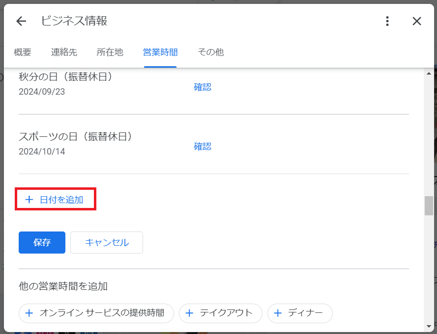Screen dimensions: 437x334
Task: Select the 所在地 tab
Action: [110, 52]
